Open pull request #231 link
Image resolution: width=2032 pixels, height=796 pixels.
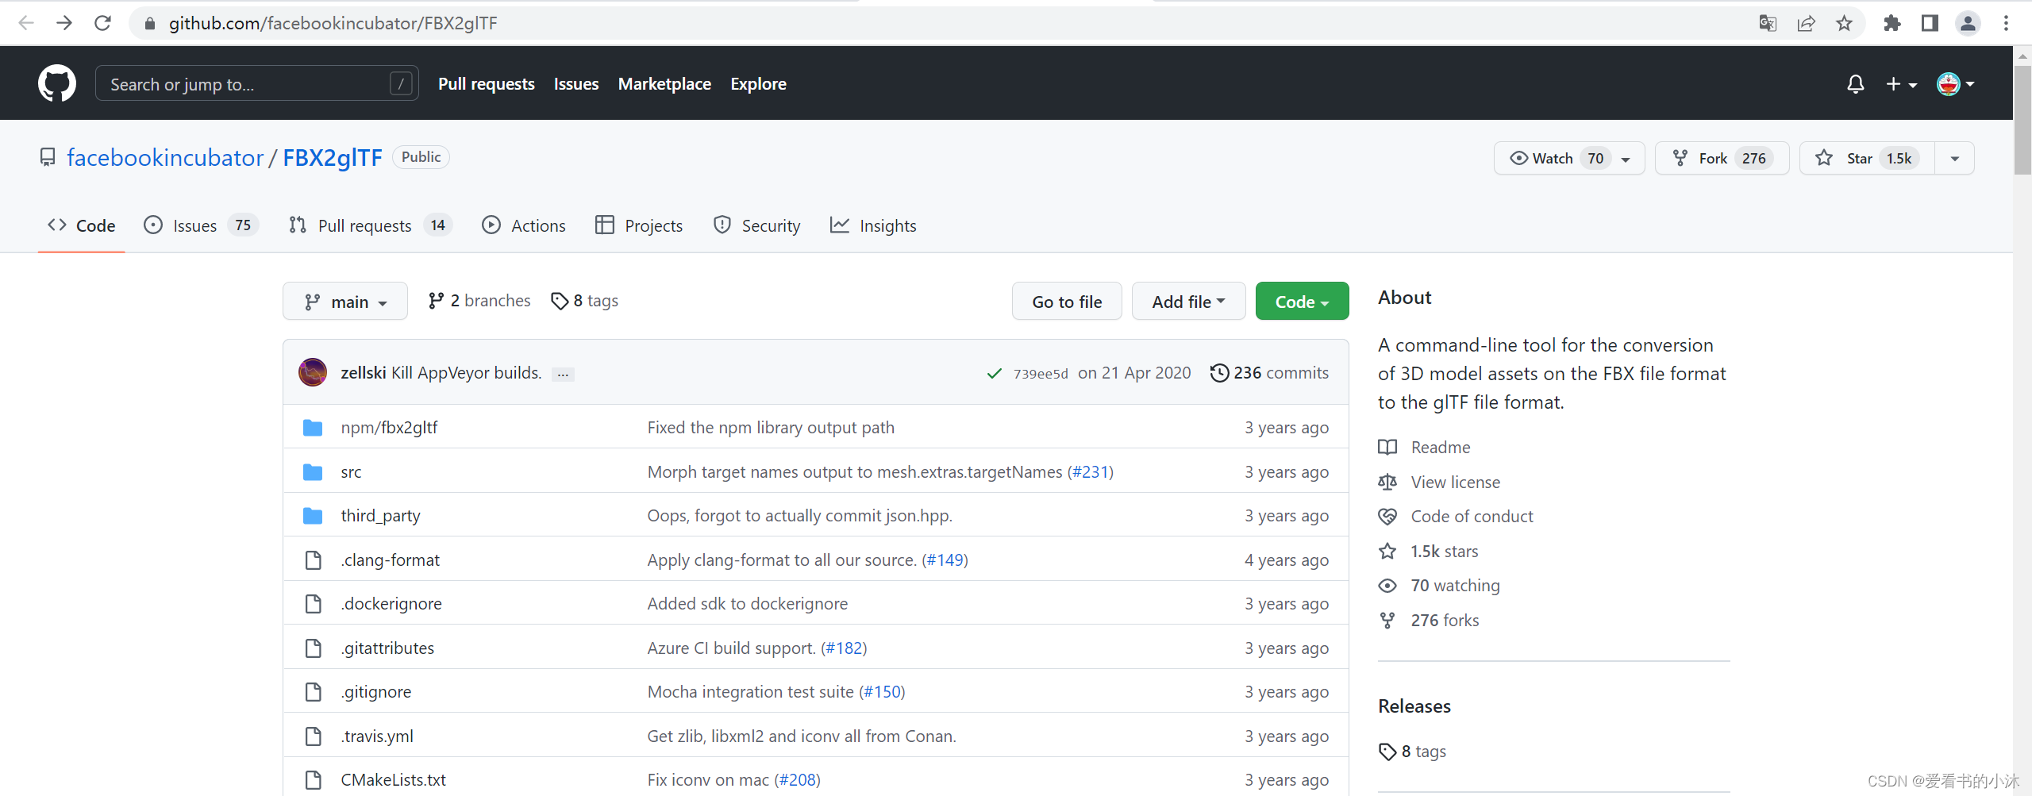click(1090, 471)
